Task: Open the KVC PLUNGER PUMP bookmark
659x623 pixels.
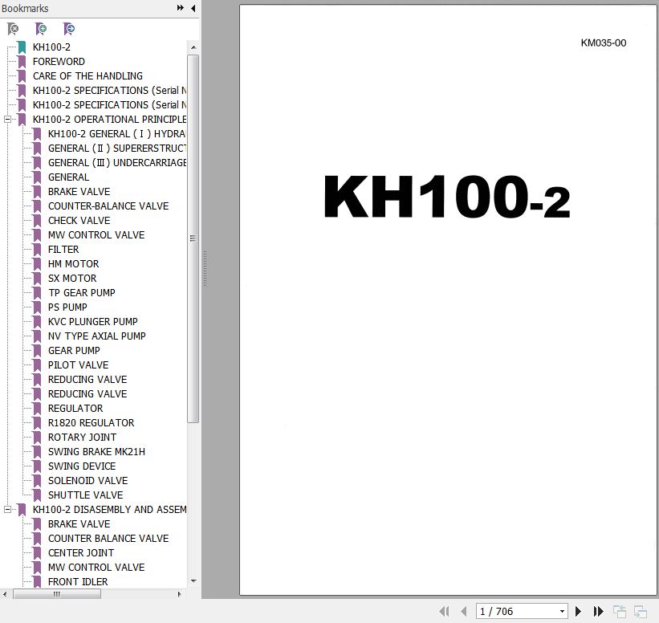Action: [x=93, y=322]
